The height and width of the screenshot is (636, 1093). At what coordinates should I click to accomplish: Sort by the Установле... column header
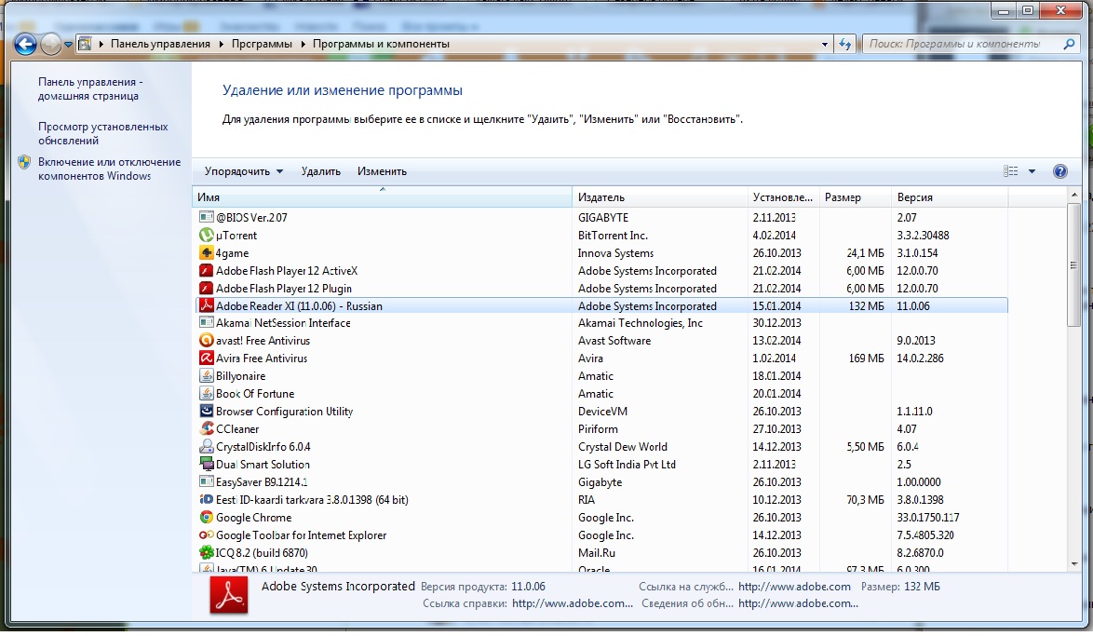[x=783, y=197]
